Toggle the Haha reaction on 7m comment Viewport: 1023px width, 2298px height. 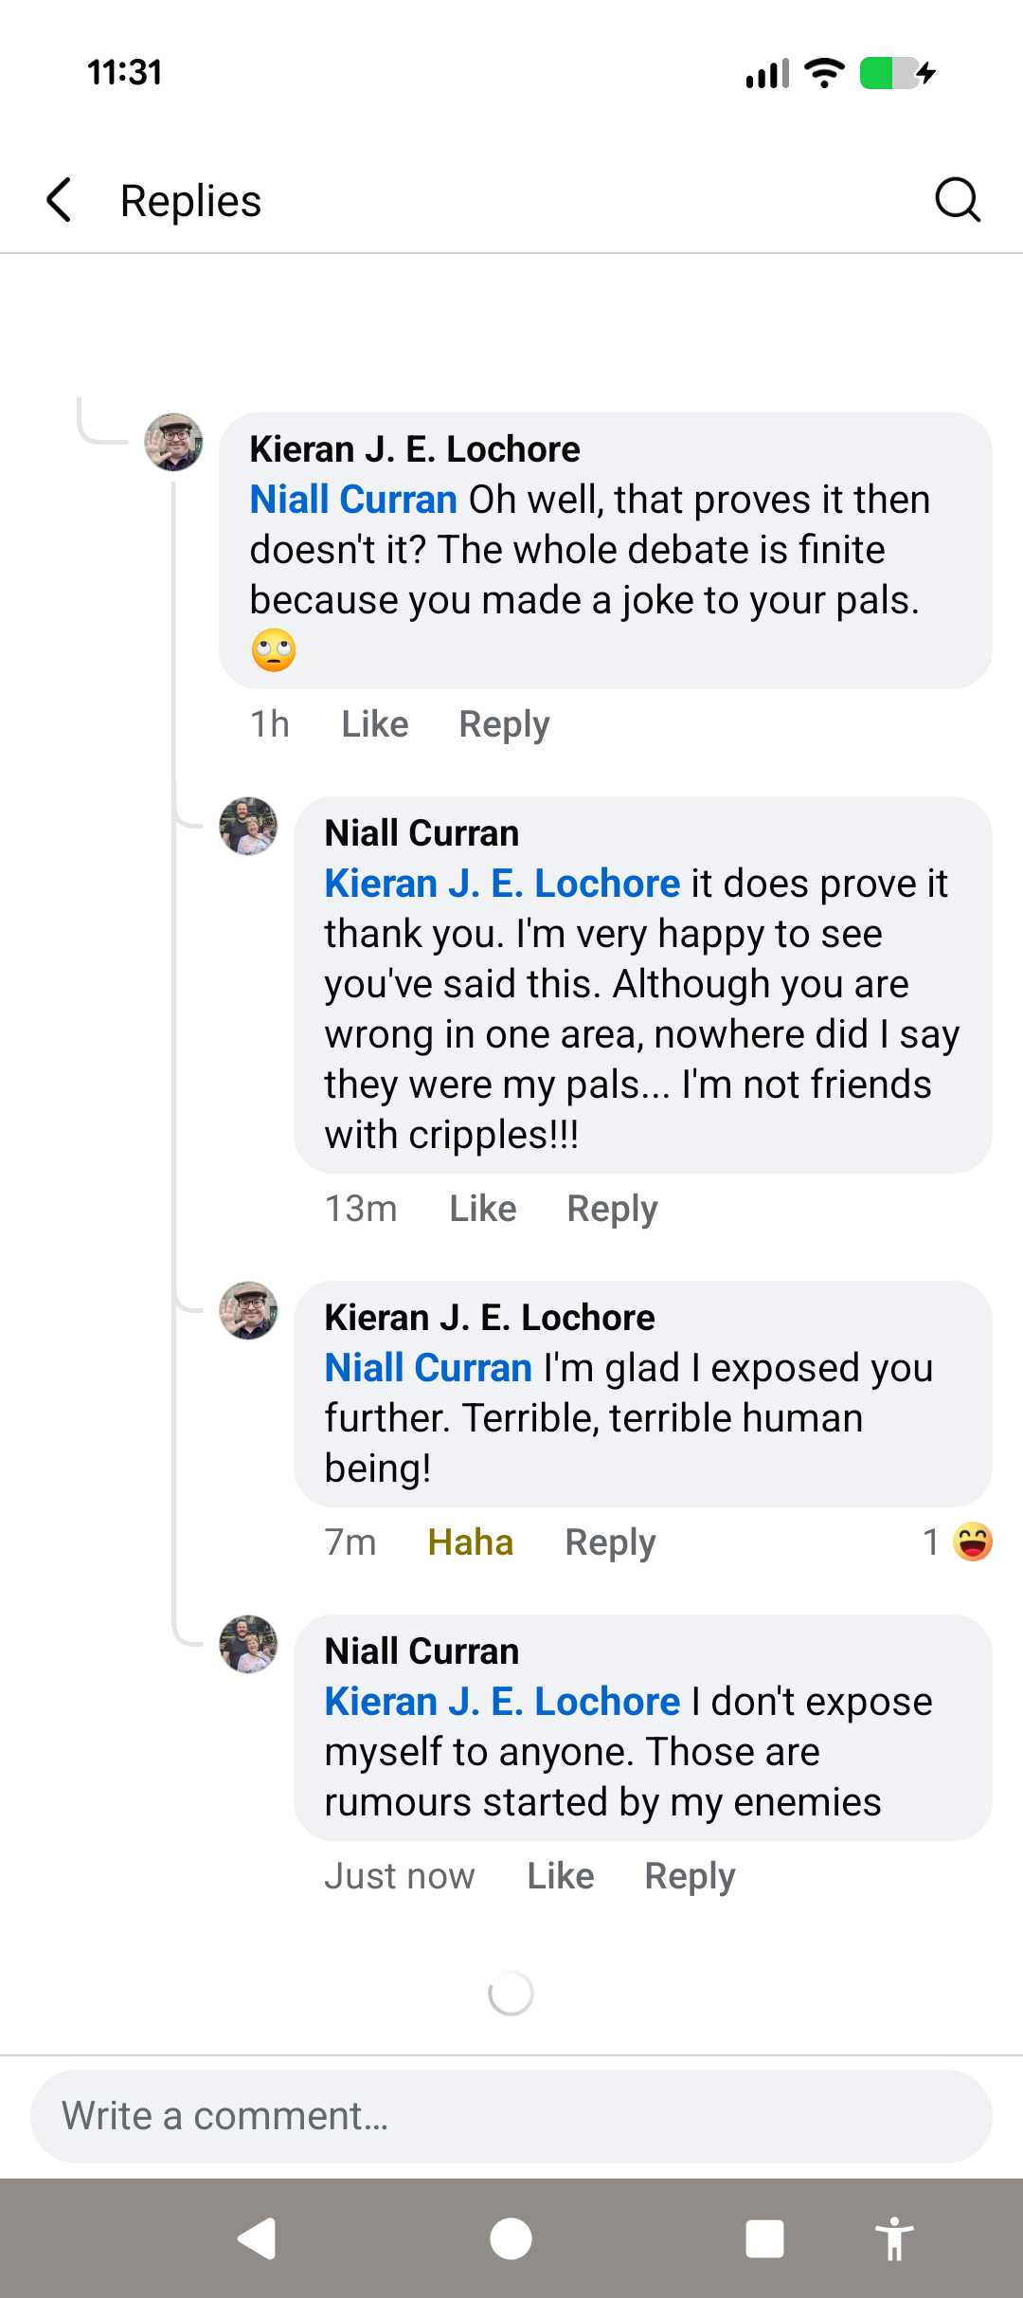click(470, 1542)
